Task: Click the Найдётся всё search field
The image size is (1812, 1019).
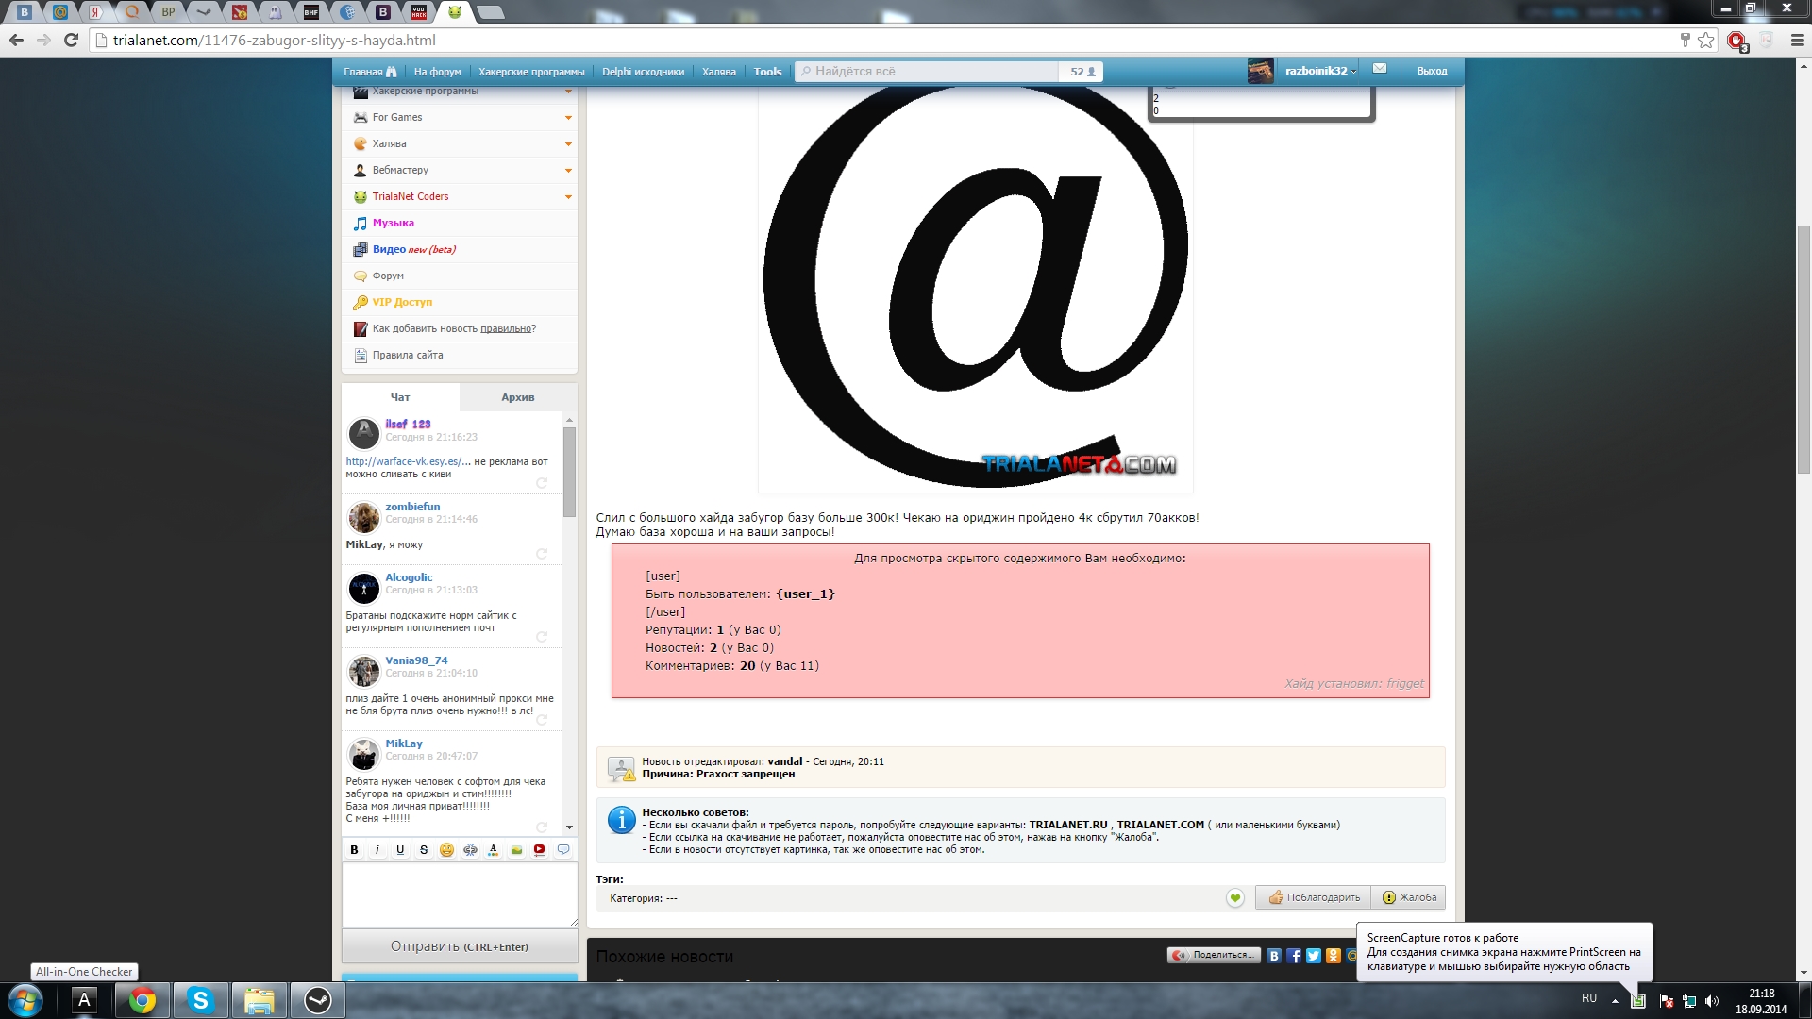Action: [927, 72]
